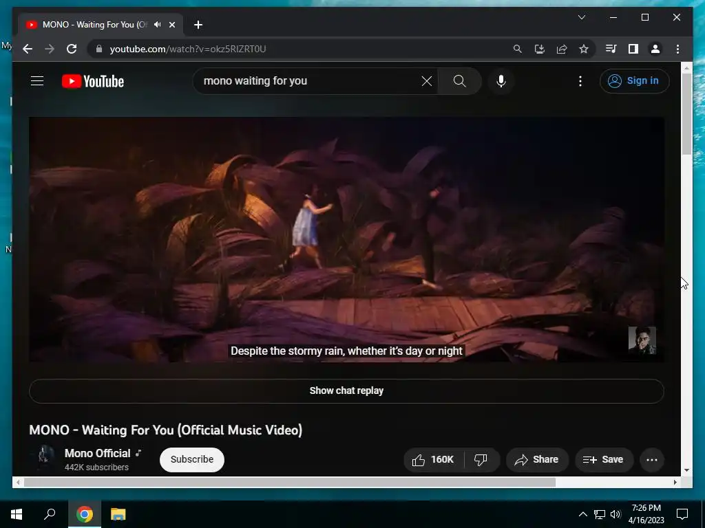Click the video player to pause
Screen dimensions: 705x528
pyautogui.click(x=346, y=239)
